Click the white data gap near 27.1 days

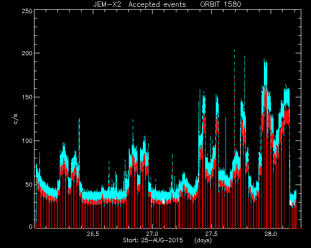pyautogui.click(x=163, y=201)
